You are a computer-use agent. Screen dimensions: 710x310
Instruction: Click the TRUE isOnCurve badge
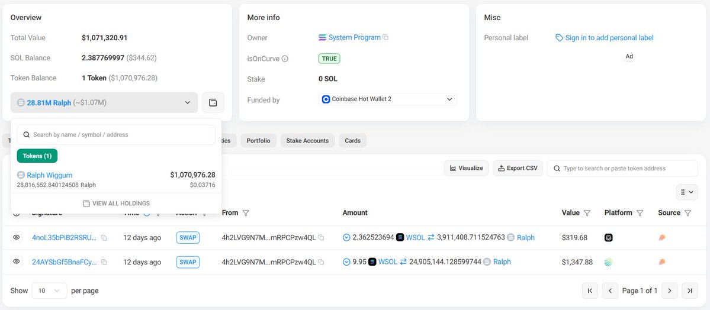[329, 59]
